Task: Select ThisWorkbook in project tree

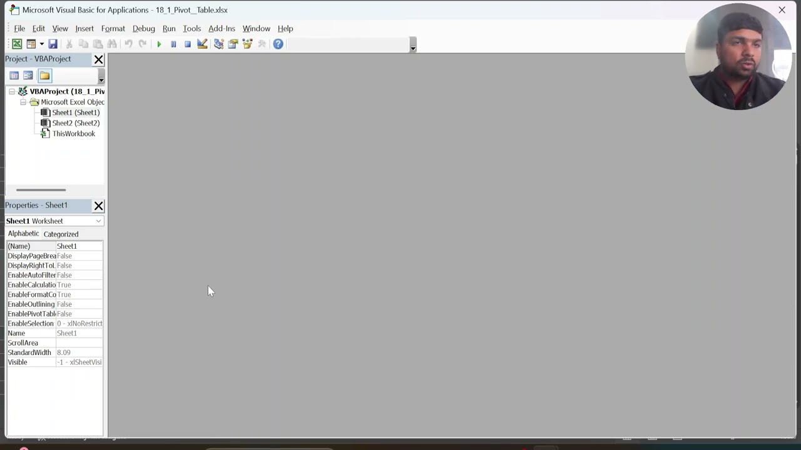Action: (x=74, y=134)
